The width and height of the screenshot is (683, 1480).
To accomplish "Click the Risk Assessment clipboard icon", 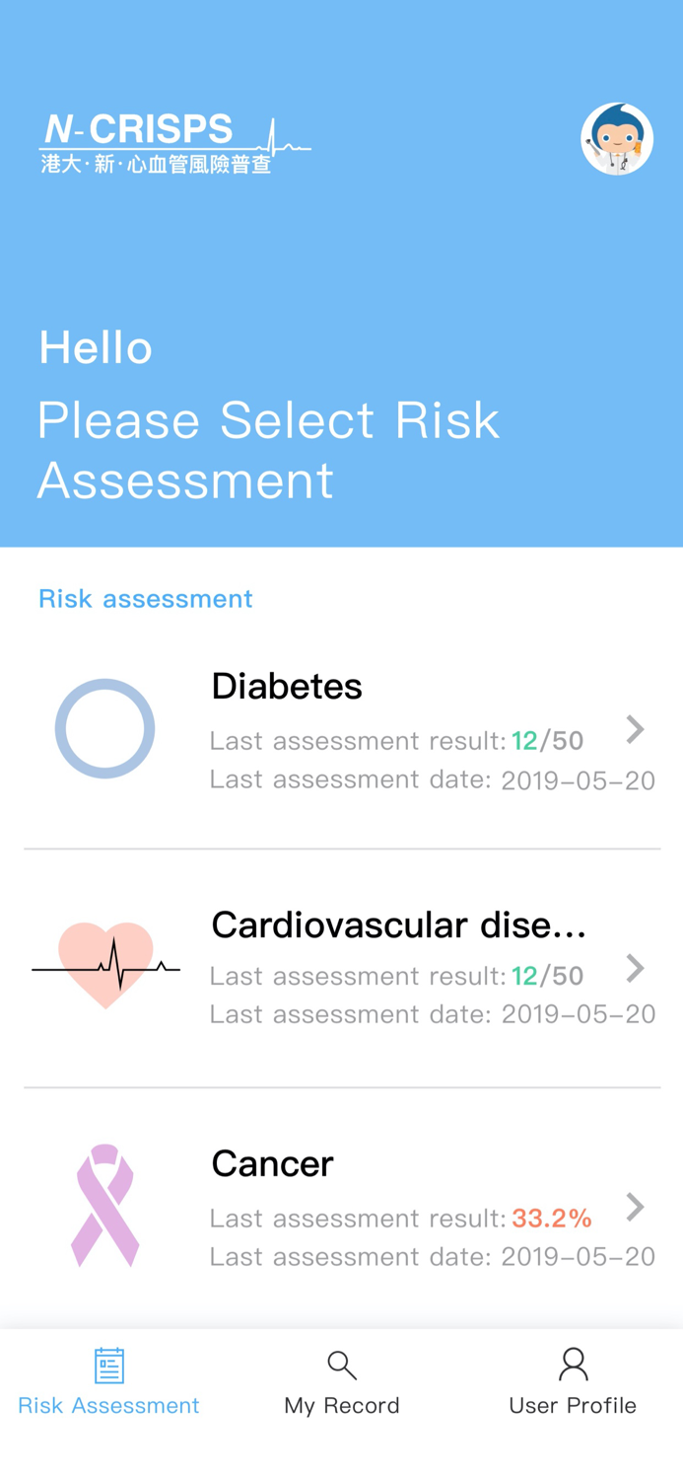I will coord(108,1366).
